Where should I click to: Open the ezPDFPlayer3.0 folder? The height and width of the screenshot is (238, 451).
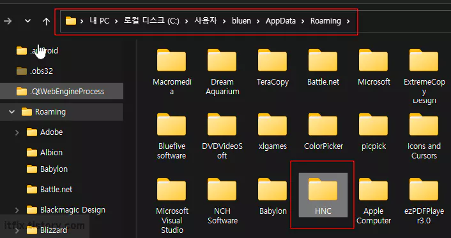click(424, 201)
